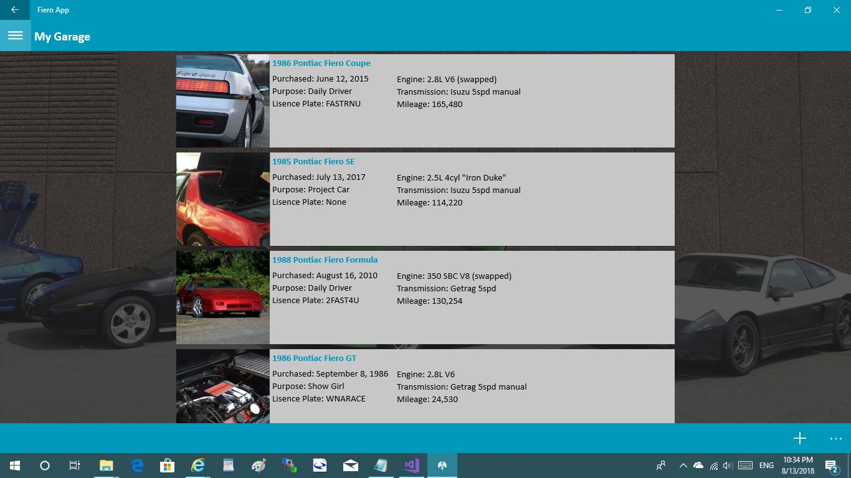Open File Explorer from the taskbar

click(x=107, y=465)
